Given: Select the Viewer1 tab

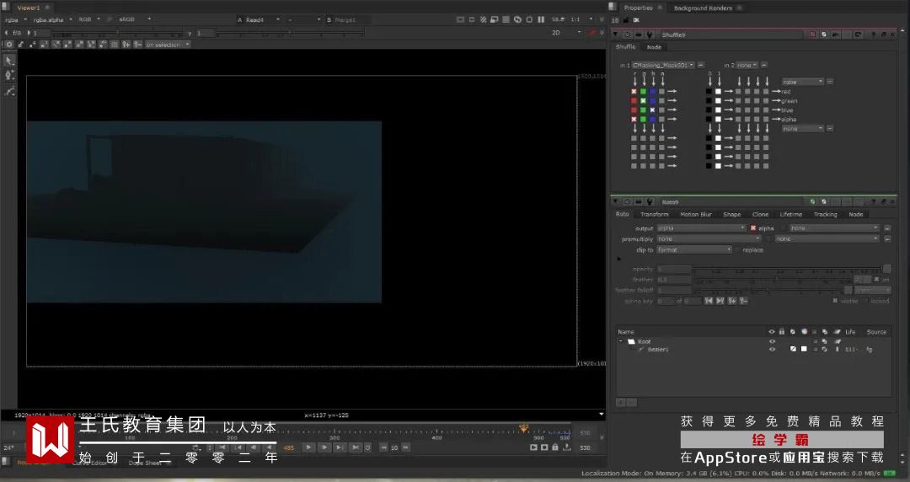Looking at the screenshot, I should pyautogui.click(x=29, y=8).
